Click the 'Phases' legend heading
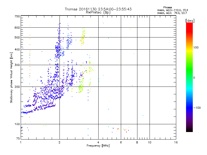Image resolution: width=207 pixels, height=155 pixels. (x=167, y=7)
